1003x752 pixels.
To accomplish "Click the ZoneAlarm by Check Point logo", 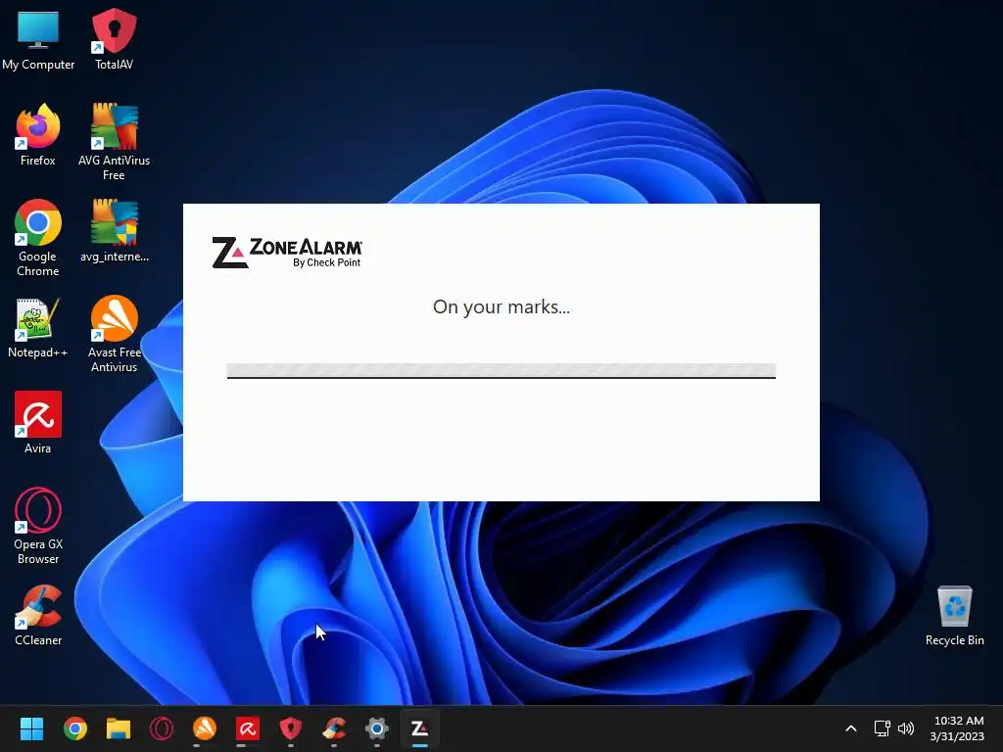I will click(x=287, y=253).
